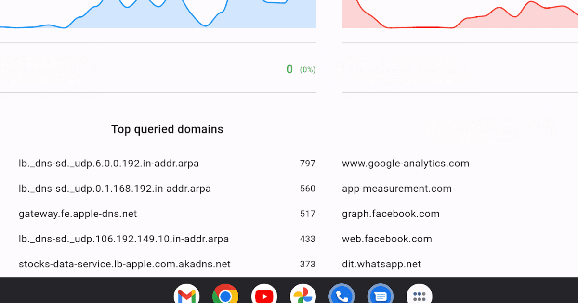Click the Top queried domains heading
The image size is (578, 303).
tap(167, 129)
